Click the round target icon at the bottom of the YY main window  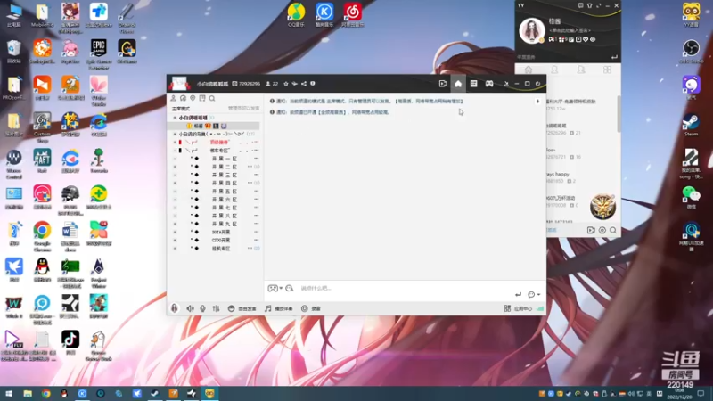pos(602,231)
